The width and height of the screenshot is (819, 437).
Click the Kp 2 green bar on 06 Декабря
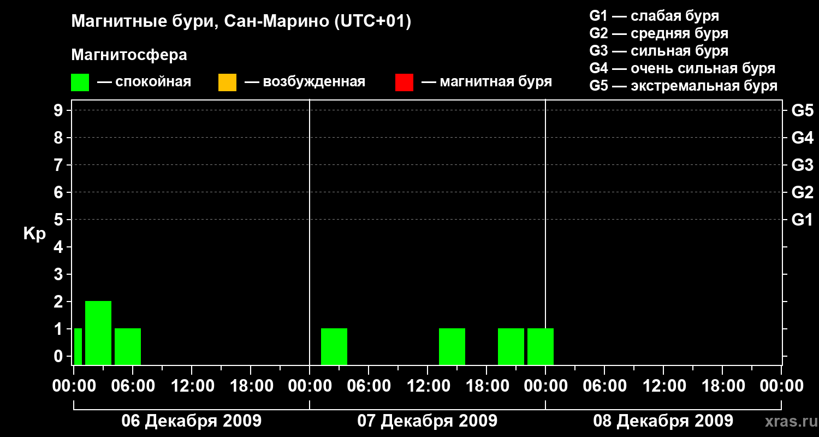98,333
